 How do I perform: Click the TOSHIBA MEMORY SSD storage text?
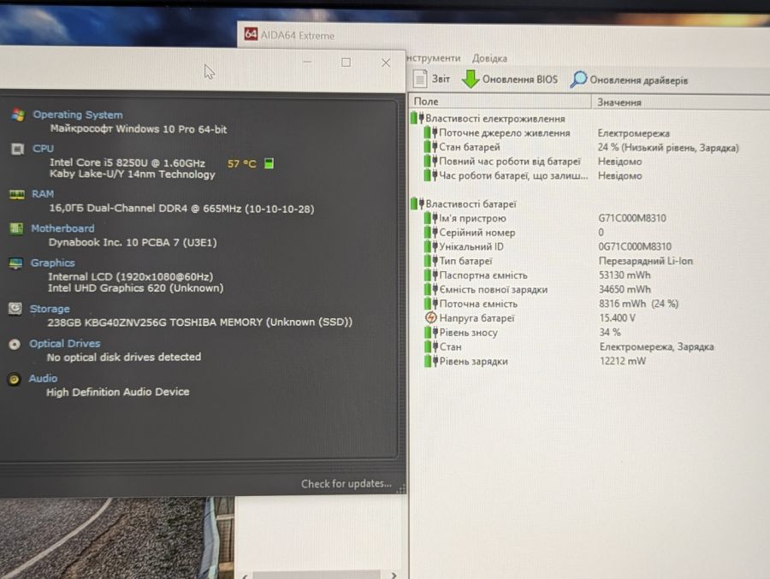click(199, 322)
